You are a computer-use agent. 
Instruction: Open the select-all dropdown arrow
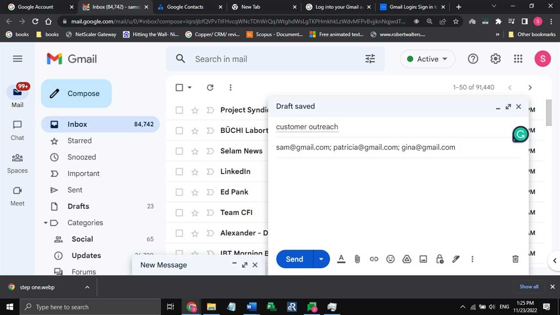(x=189, y=87)
